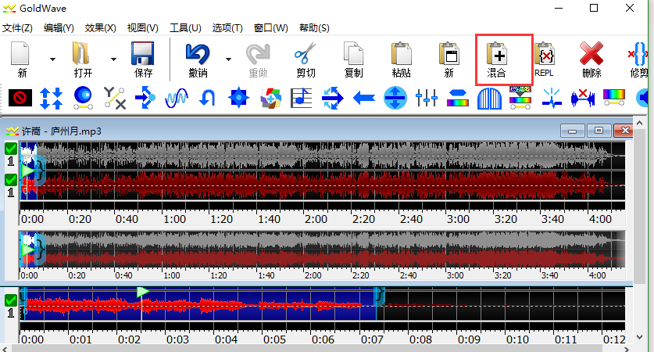The height and width of the screenshot is (352, 654).
Task: Click the Paste (粘贴) clipboard icon
Action: (402, 59)
